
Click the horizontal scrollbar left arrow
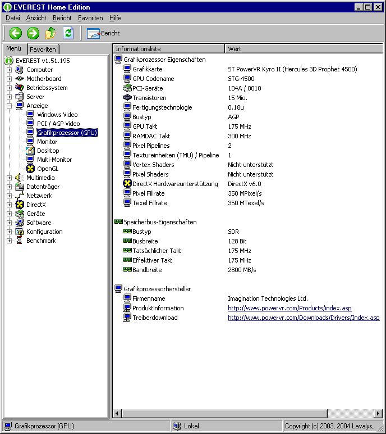(117, 414)
